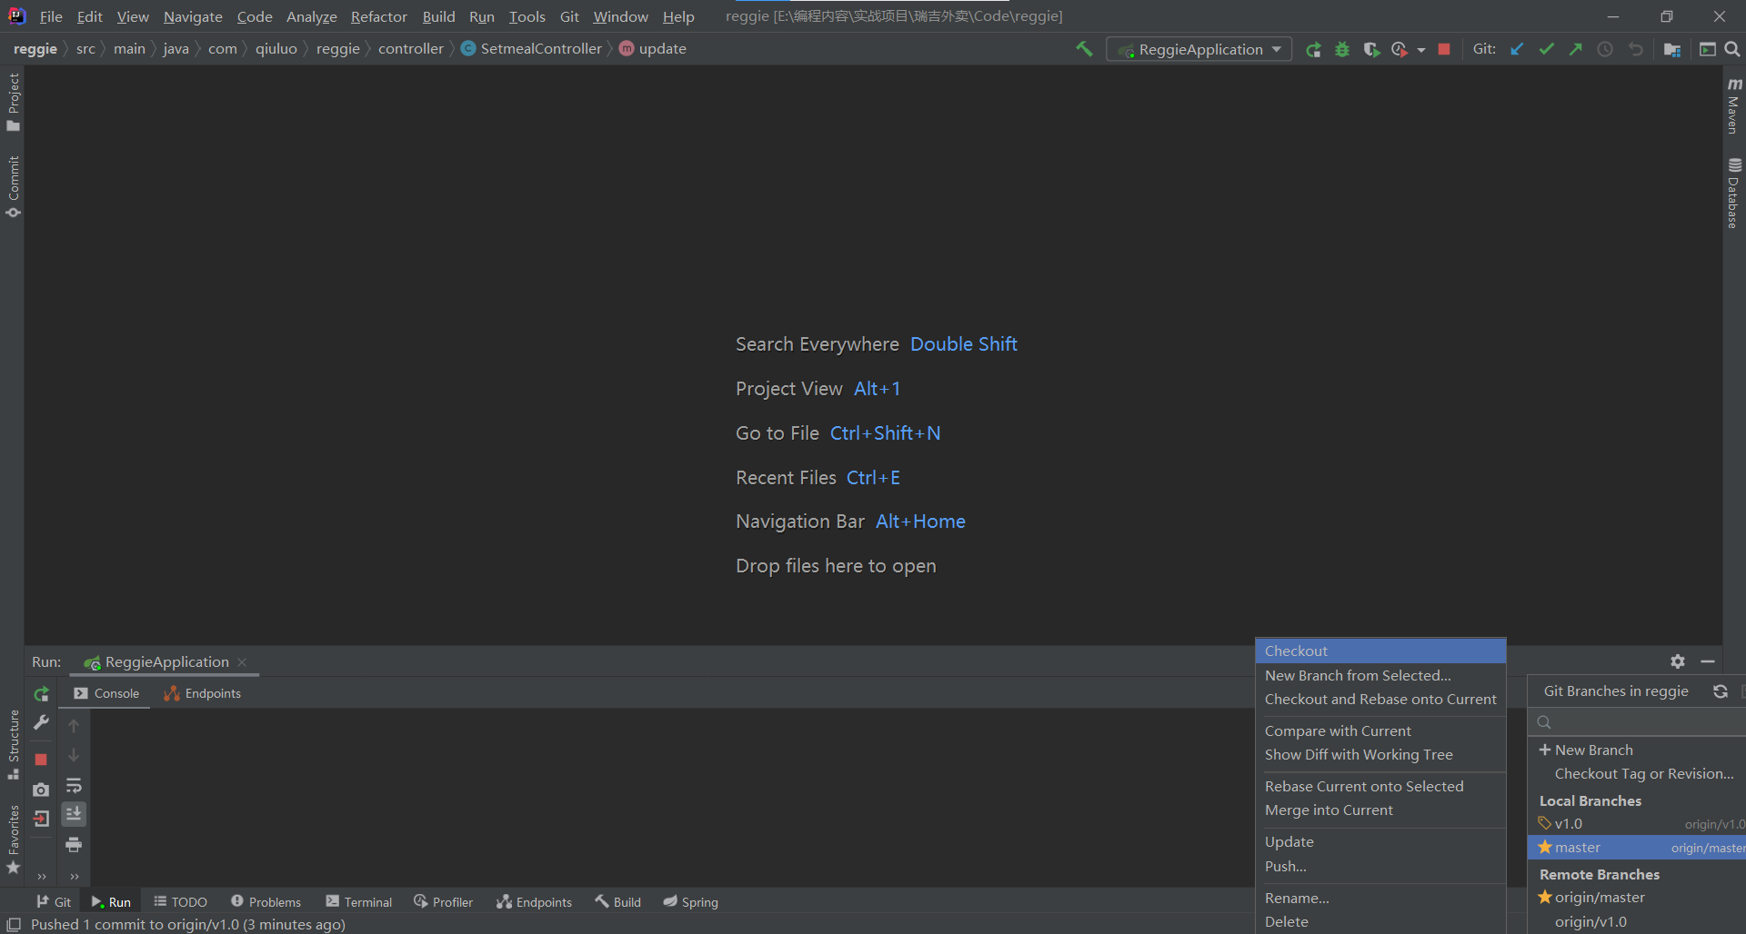
Task: Open the Commit tool window
Action: (13, 186)
